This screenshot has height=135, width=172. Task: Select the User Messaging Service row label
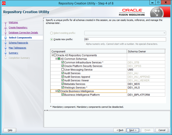point(78,70)
